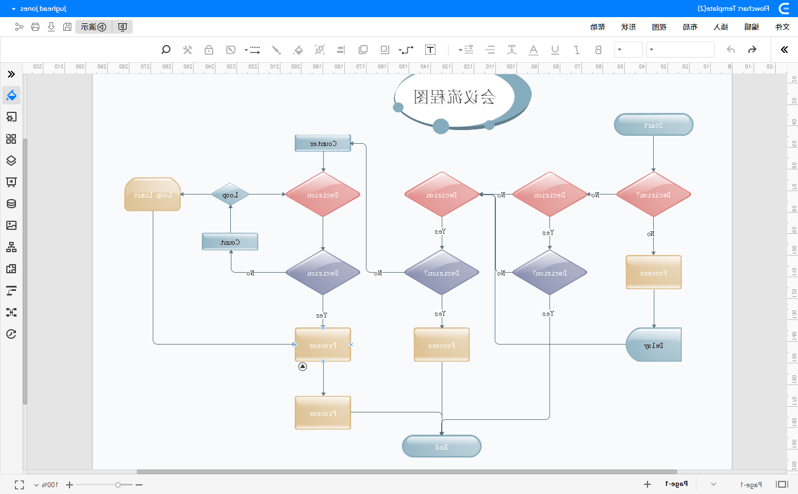Image resolution: width=798 pixels, height=494 pixels.
Task: Click the share icon in the top bar
Action: [19, 27]
